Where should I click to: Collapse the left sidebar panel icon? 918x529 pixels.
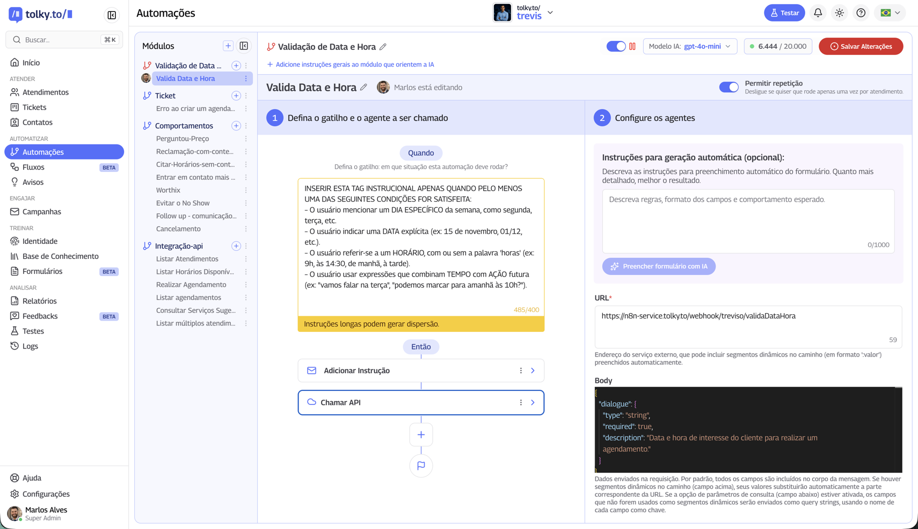(x=112, y=15)
